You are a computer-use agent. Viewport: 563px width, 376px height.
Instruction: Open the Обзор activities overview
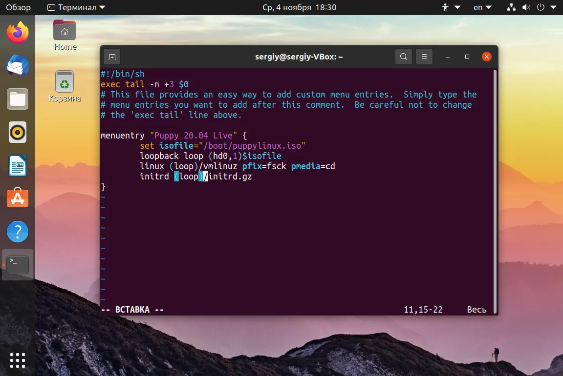click(x=18, y=7)
